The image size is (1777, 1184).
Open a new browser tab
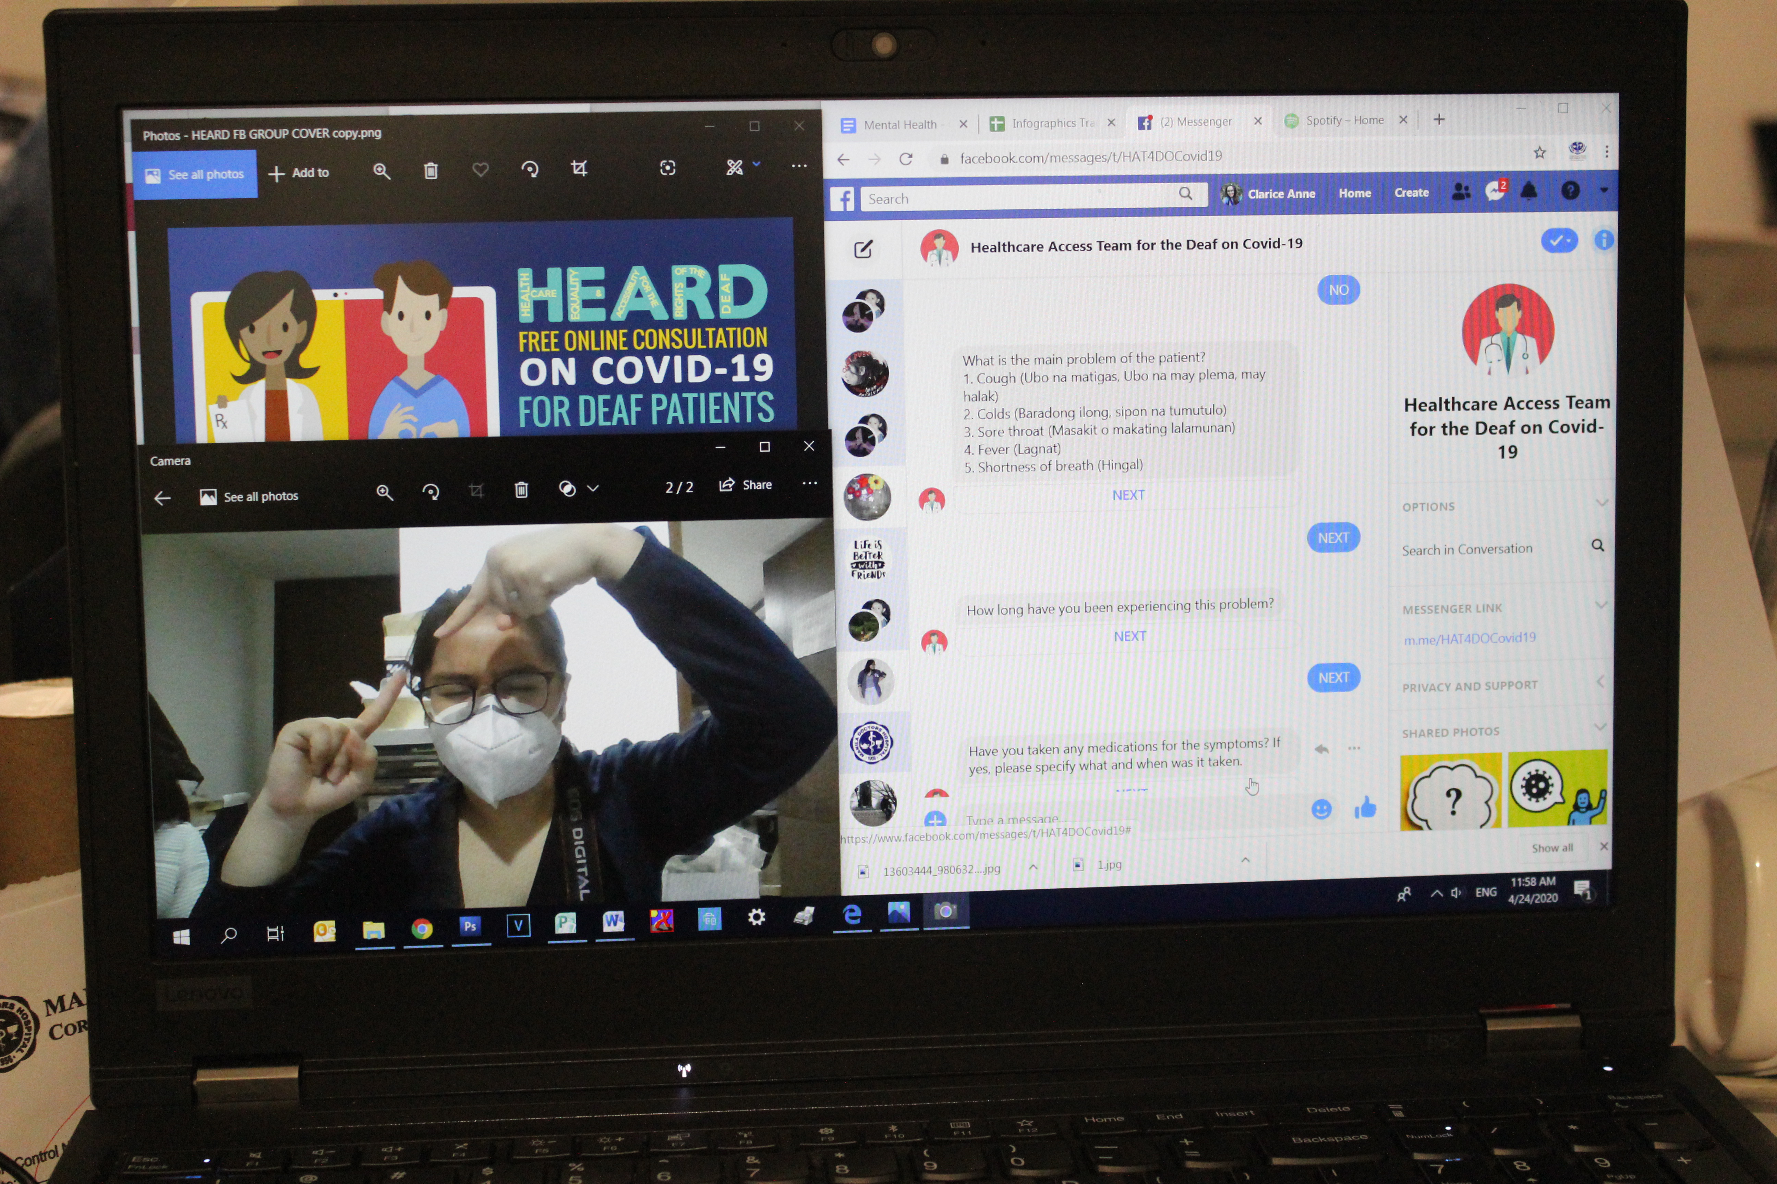click(x=1439, y=119)
